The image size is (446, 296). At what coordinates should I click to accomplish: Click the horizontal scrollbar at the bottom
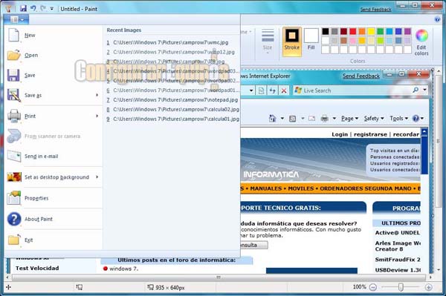tap(219, 277)
